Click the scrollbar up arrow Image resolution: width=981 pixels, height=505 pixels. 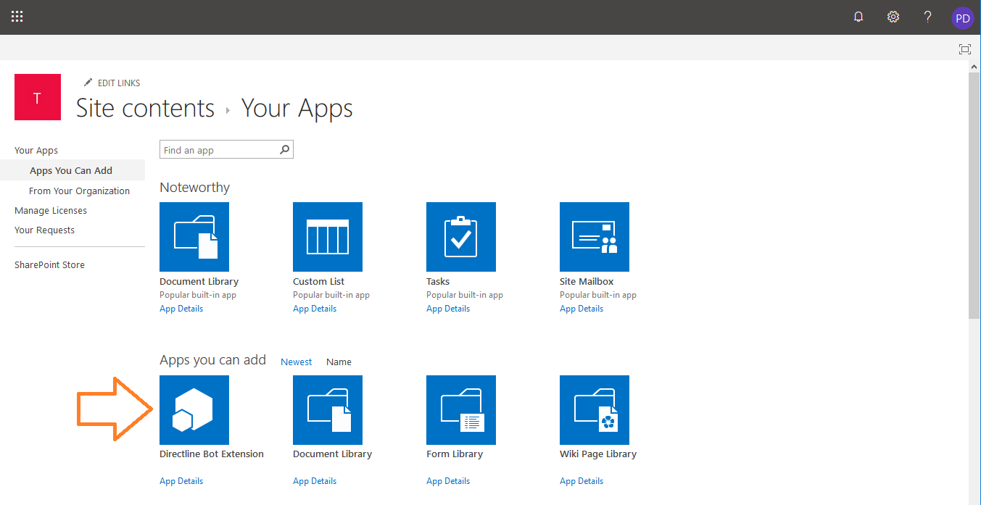(974, 66)
